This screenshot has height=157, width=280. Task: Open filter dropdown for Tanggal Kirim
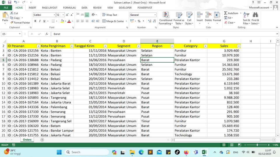pyautogui.click(x=105, y=46)
